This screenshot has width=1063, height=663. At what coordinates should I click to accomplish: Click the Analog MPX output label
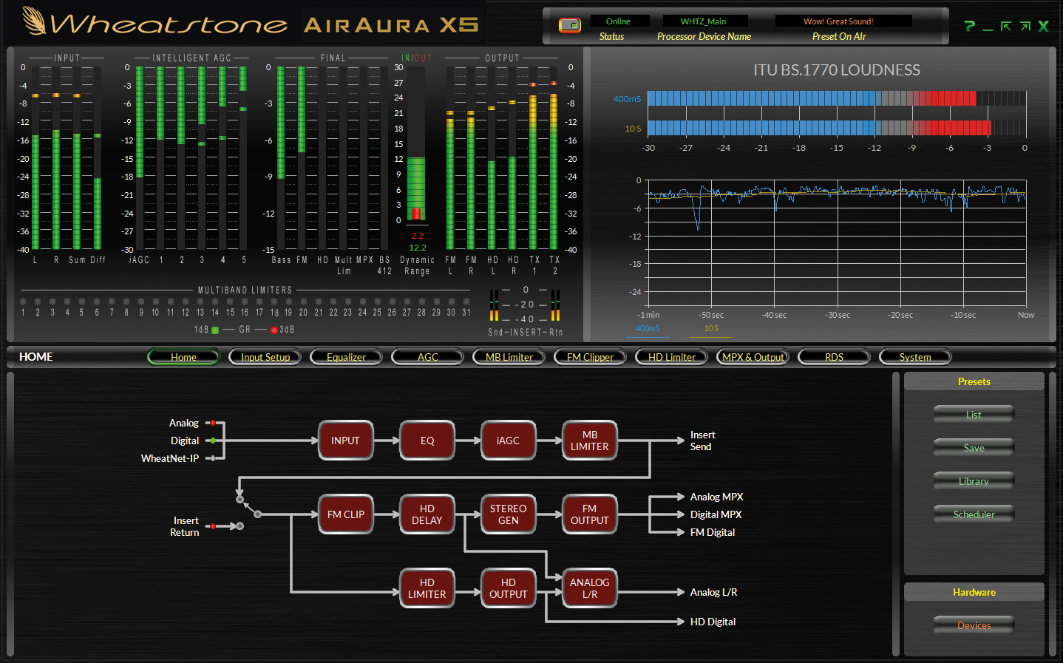[716, 497]
